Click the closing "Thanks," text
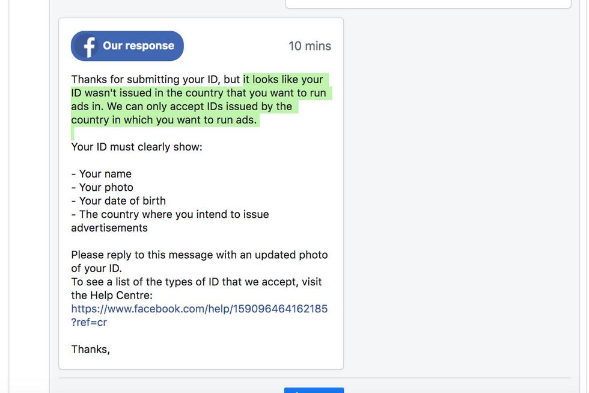Viewport: 589px width, 393px height. coord(90,349)
